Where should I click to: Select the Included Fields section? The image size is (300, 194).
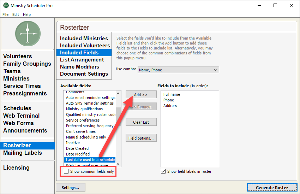84,53
